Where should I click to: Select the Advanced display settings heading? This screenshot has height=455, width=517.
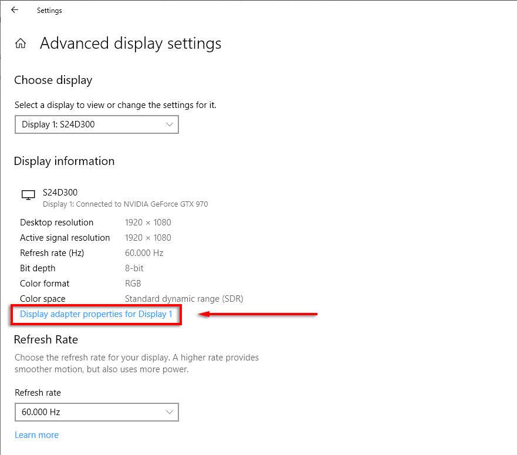130,43
